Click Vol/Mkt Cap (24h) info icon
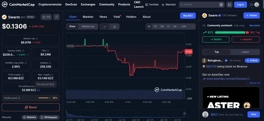Screen dimensions: 264x121 [26, 63]
